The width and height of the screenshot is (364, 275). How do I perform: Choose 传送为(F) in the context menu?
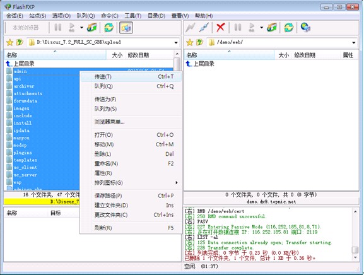coord(131,99)
